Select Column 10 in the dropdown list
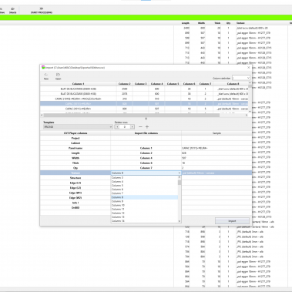Screen dimensions: 292x292 [144, 205]
